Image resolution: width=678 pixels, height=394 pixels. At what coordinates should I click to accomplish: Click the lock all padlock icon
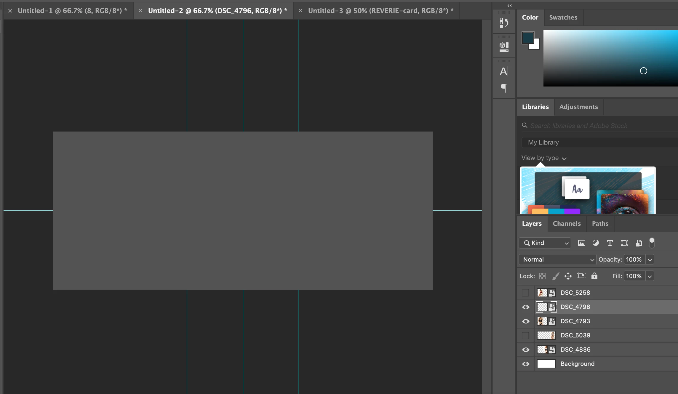tap(594, 276)
